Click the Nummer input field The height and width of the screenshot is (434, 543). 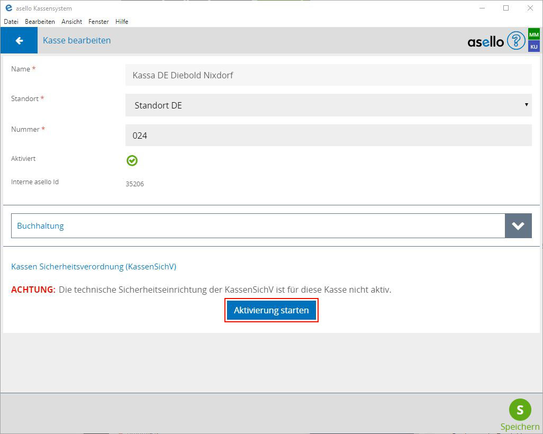coord(328,135)
